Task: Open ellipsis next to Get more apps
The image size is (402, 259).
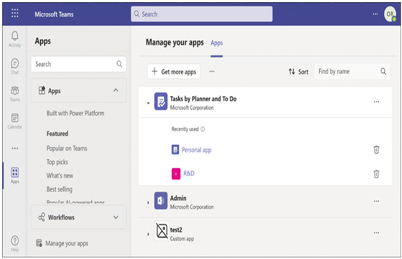Action: tap(212, 71)
